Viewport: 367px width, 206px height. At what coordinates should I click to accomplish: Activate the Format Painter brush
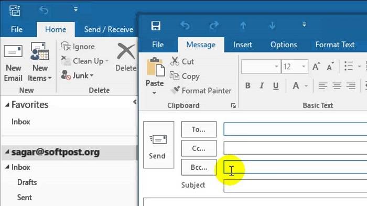(201, 91)
